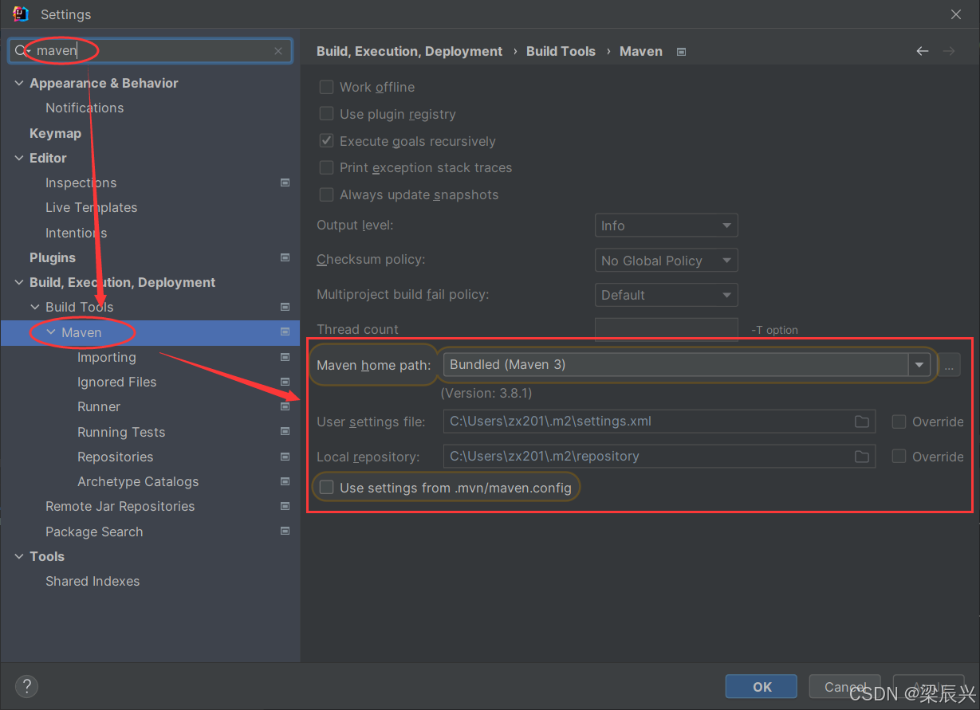Click the maven search field

tap(150, 51)
